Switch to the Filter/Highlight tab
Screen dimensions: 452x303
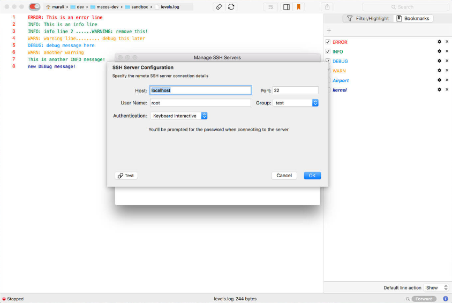[x=367, y=18]
